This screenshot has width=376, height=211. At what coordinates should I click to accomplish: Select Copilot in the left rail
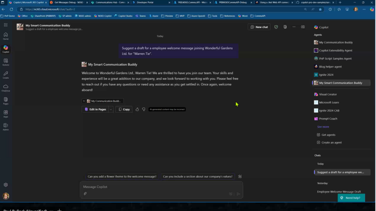coord(6,49)
